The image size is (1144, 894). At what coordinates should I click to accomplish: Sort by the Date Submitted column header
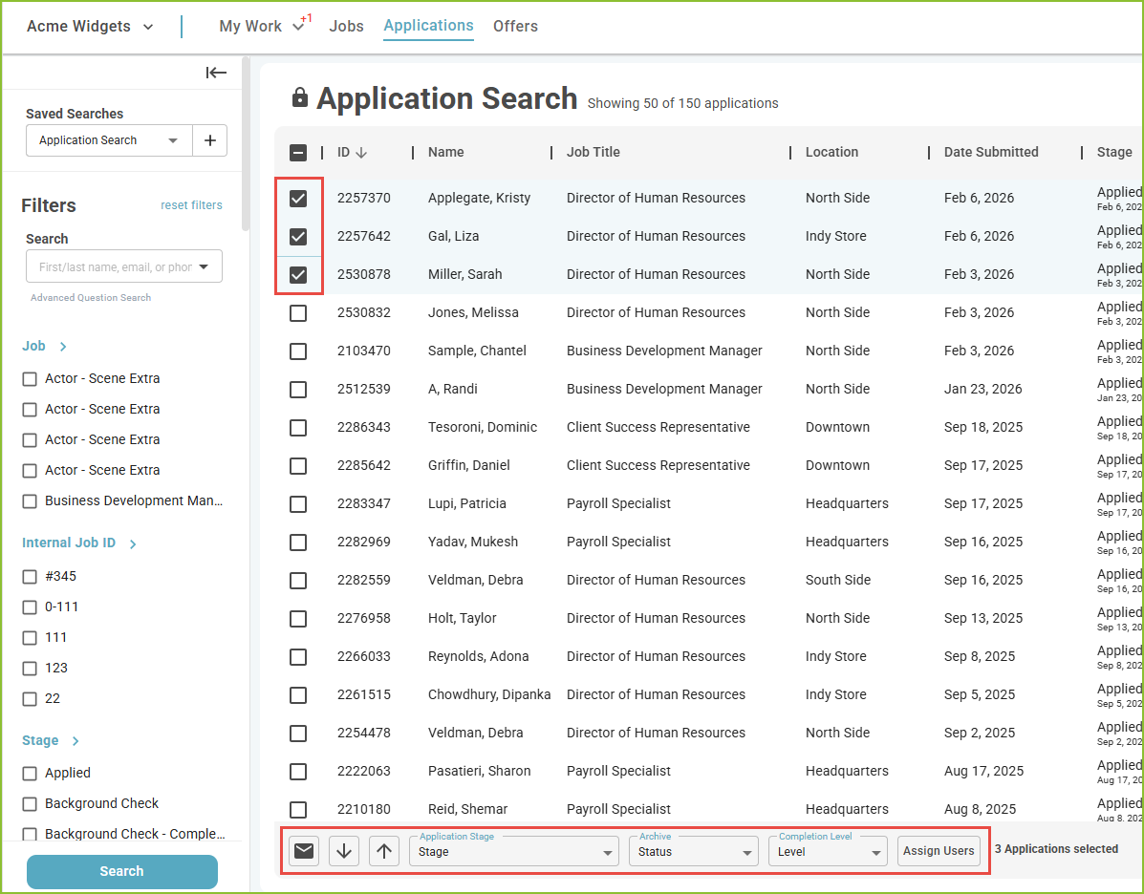click(991, 153)
